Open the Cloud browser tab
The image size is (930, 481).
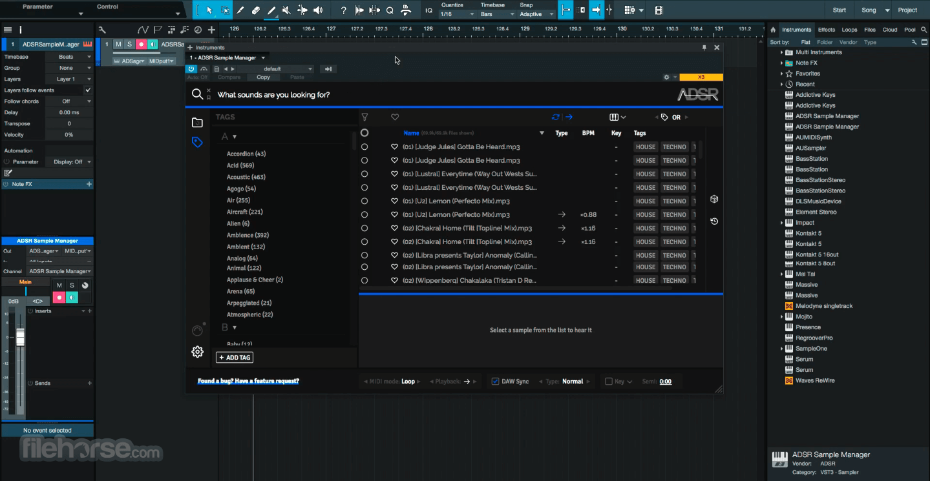click(890, 30)
